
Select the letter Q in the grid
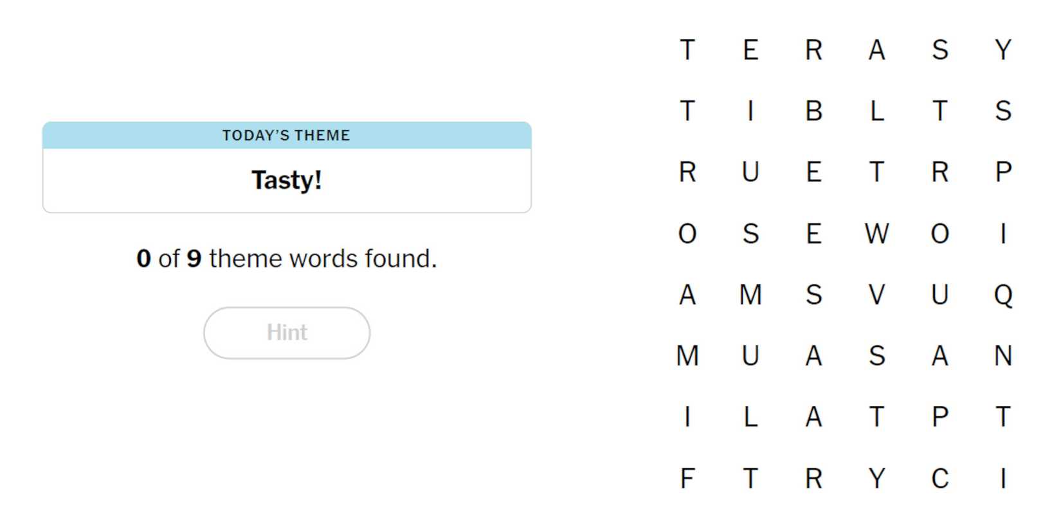pos(1002,295)
